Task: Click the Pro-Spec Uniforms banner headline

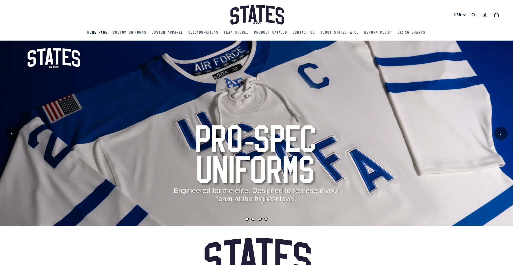Action: (256, 154)
